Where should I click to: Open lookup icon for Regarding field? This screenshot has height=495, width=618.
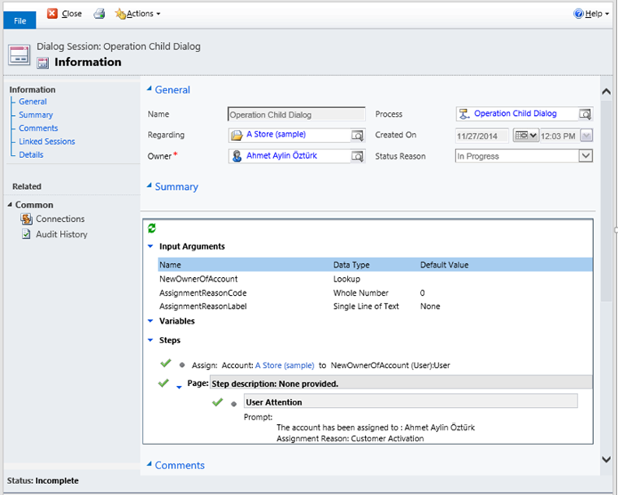(x=357, y=135)
